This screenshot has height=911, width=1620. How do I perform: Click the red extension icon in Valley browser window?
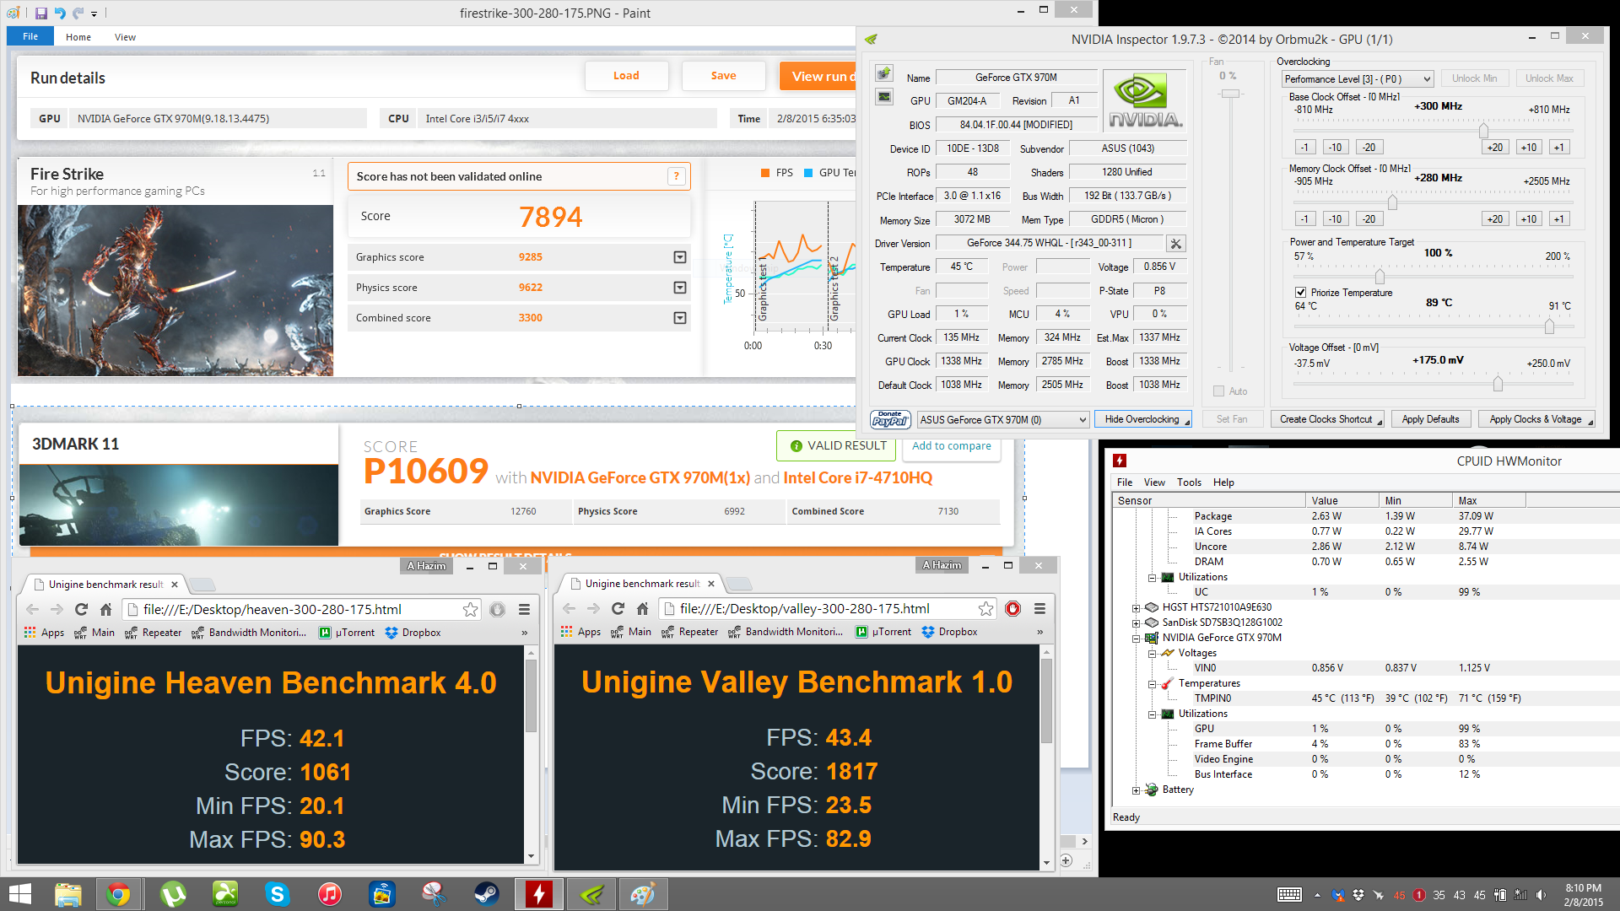coord(1013,608)
